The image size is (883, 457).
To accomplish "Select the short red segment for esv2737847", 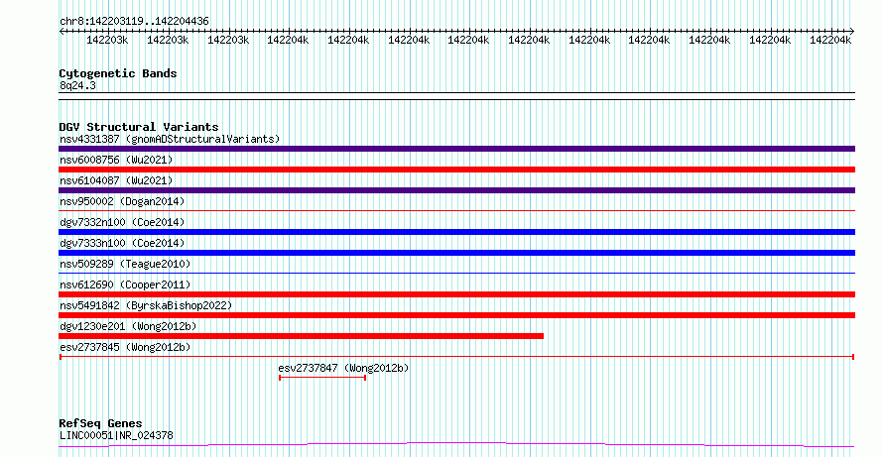I will [322, 378].
